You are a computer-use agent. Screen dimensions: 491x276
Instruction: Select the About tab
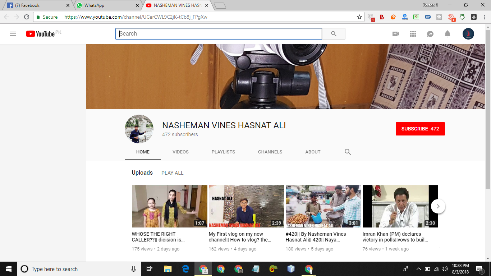pyautogui.click(x=313, y=152)
